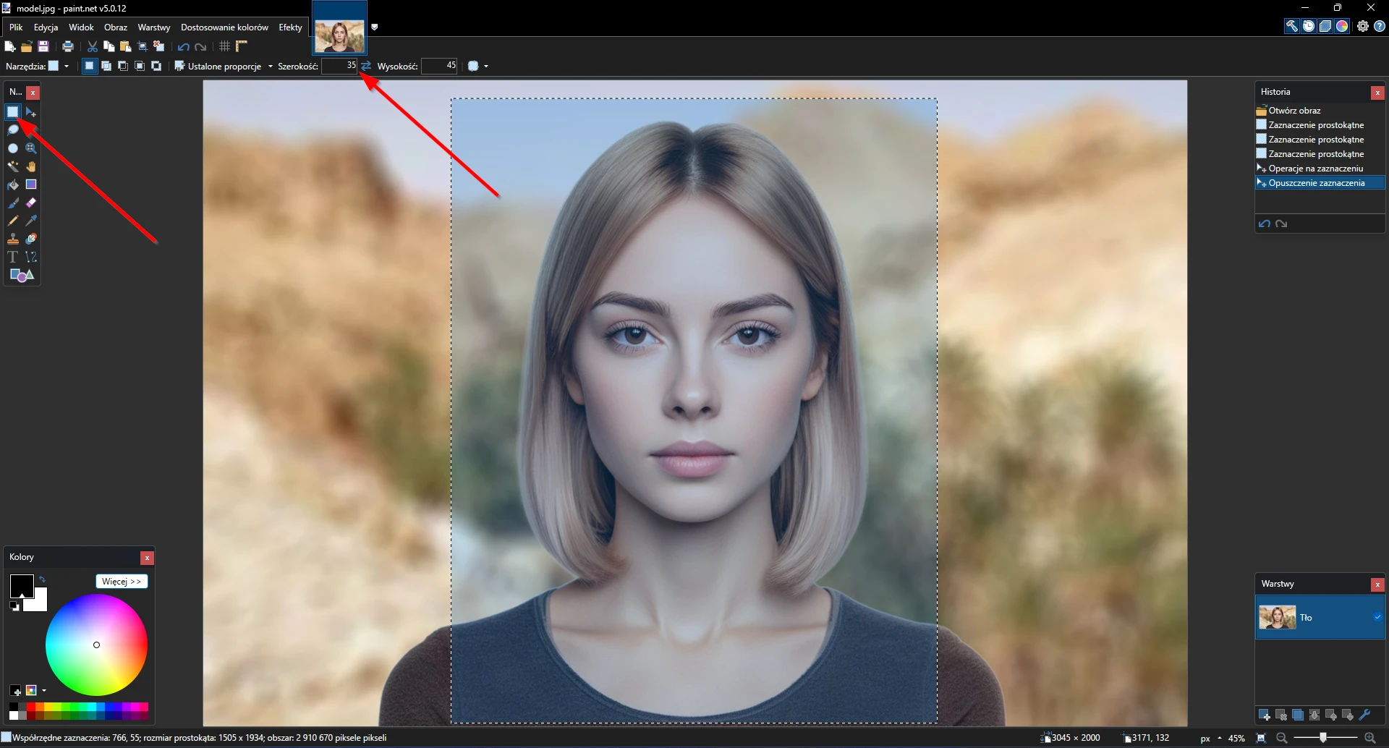Set selection mode to Intersect
Screen dimensions: 1389x748
[x=140, y=67]
